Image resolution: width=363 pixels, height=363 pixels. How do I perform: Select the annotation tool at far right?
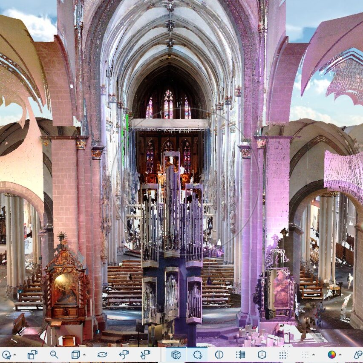coord(356,355)
